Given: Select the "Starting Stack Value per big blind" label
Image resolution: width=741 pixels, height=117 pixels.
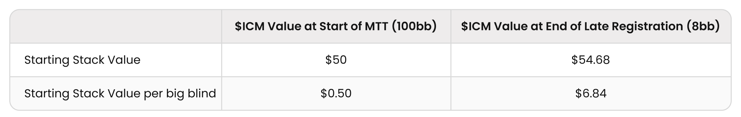Looking at the screenshot, I should click(120, 94).
